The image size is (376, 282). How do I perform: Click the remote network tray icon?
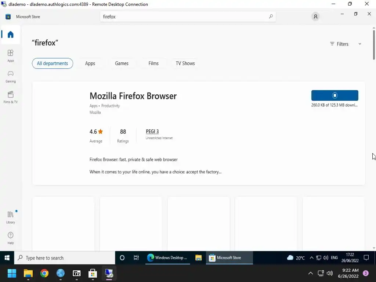tap(318, 258)
